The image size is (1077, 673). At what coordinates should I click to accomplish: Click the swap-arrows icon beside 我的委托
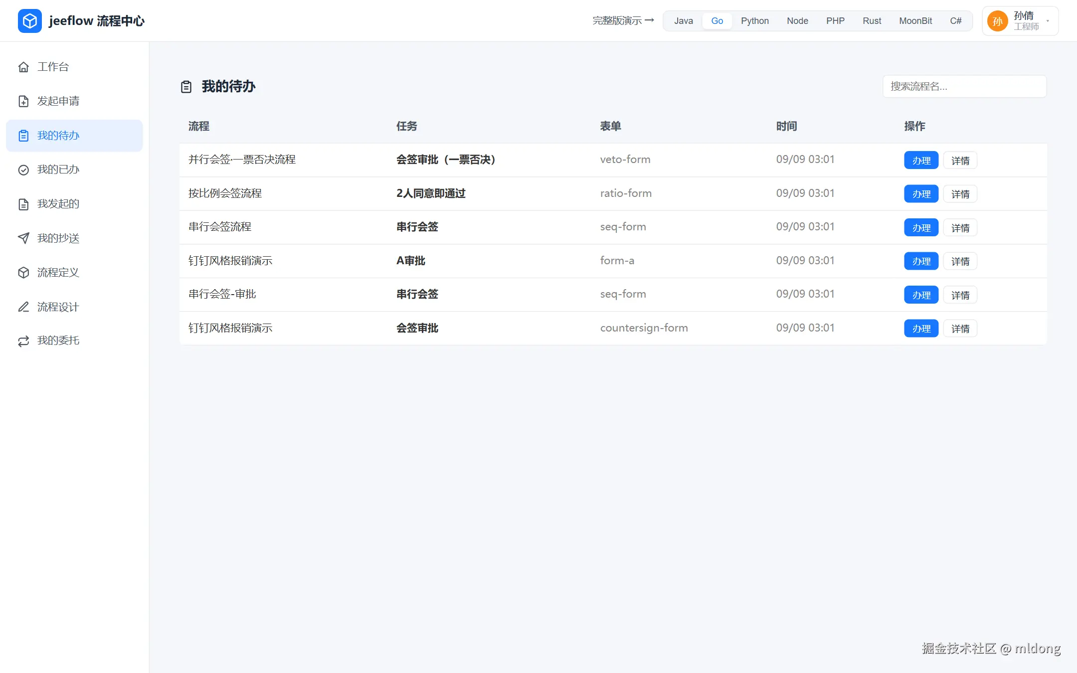[23, 341]
